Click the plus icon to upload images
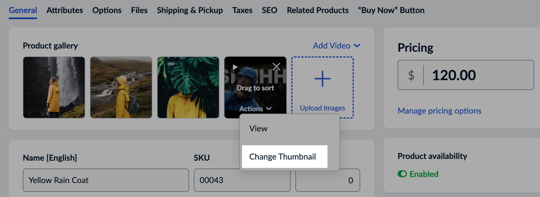 322,78
